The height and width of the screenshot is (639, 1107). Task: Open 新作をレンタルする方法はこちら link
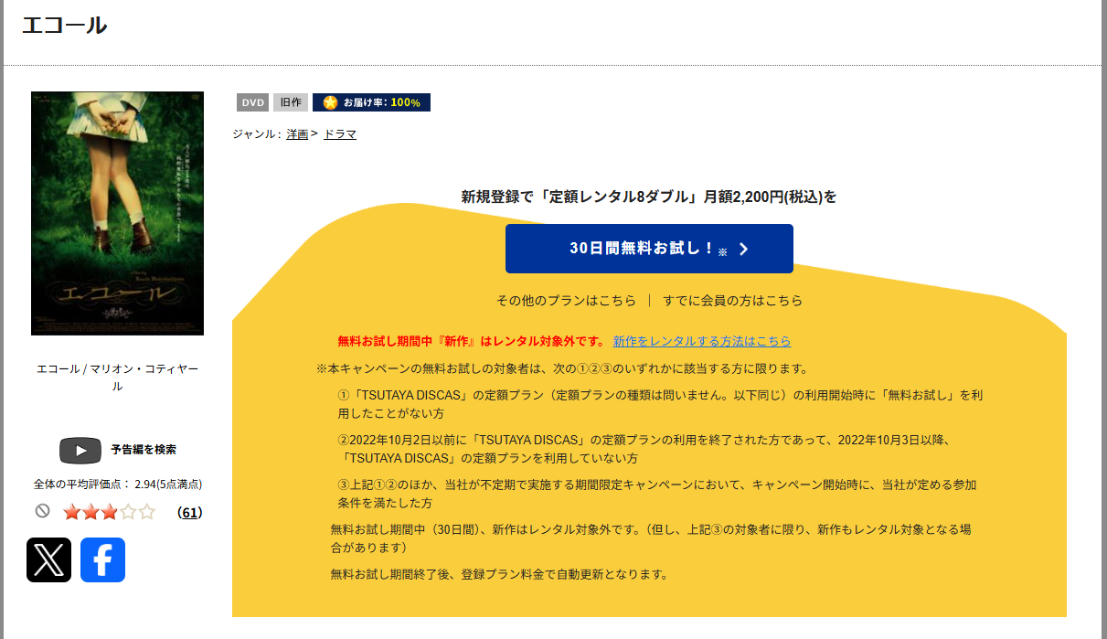click(x=702, y=341)
